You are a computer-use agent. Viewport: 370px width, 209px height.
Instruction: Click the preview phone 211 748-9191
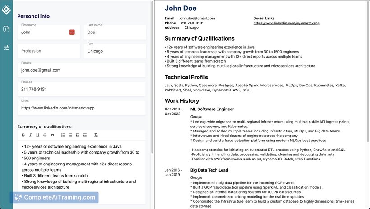[x=192, y=23]
